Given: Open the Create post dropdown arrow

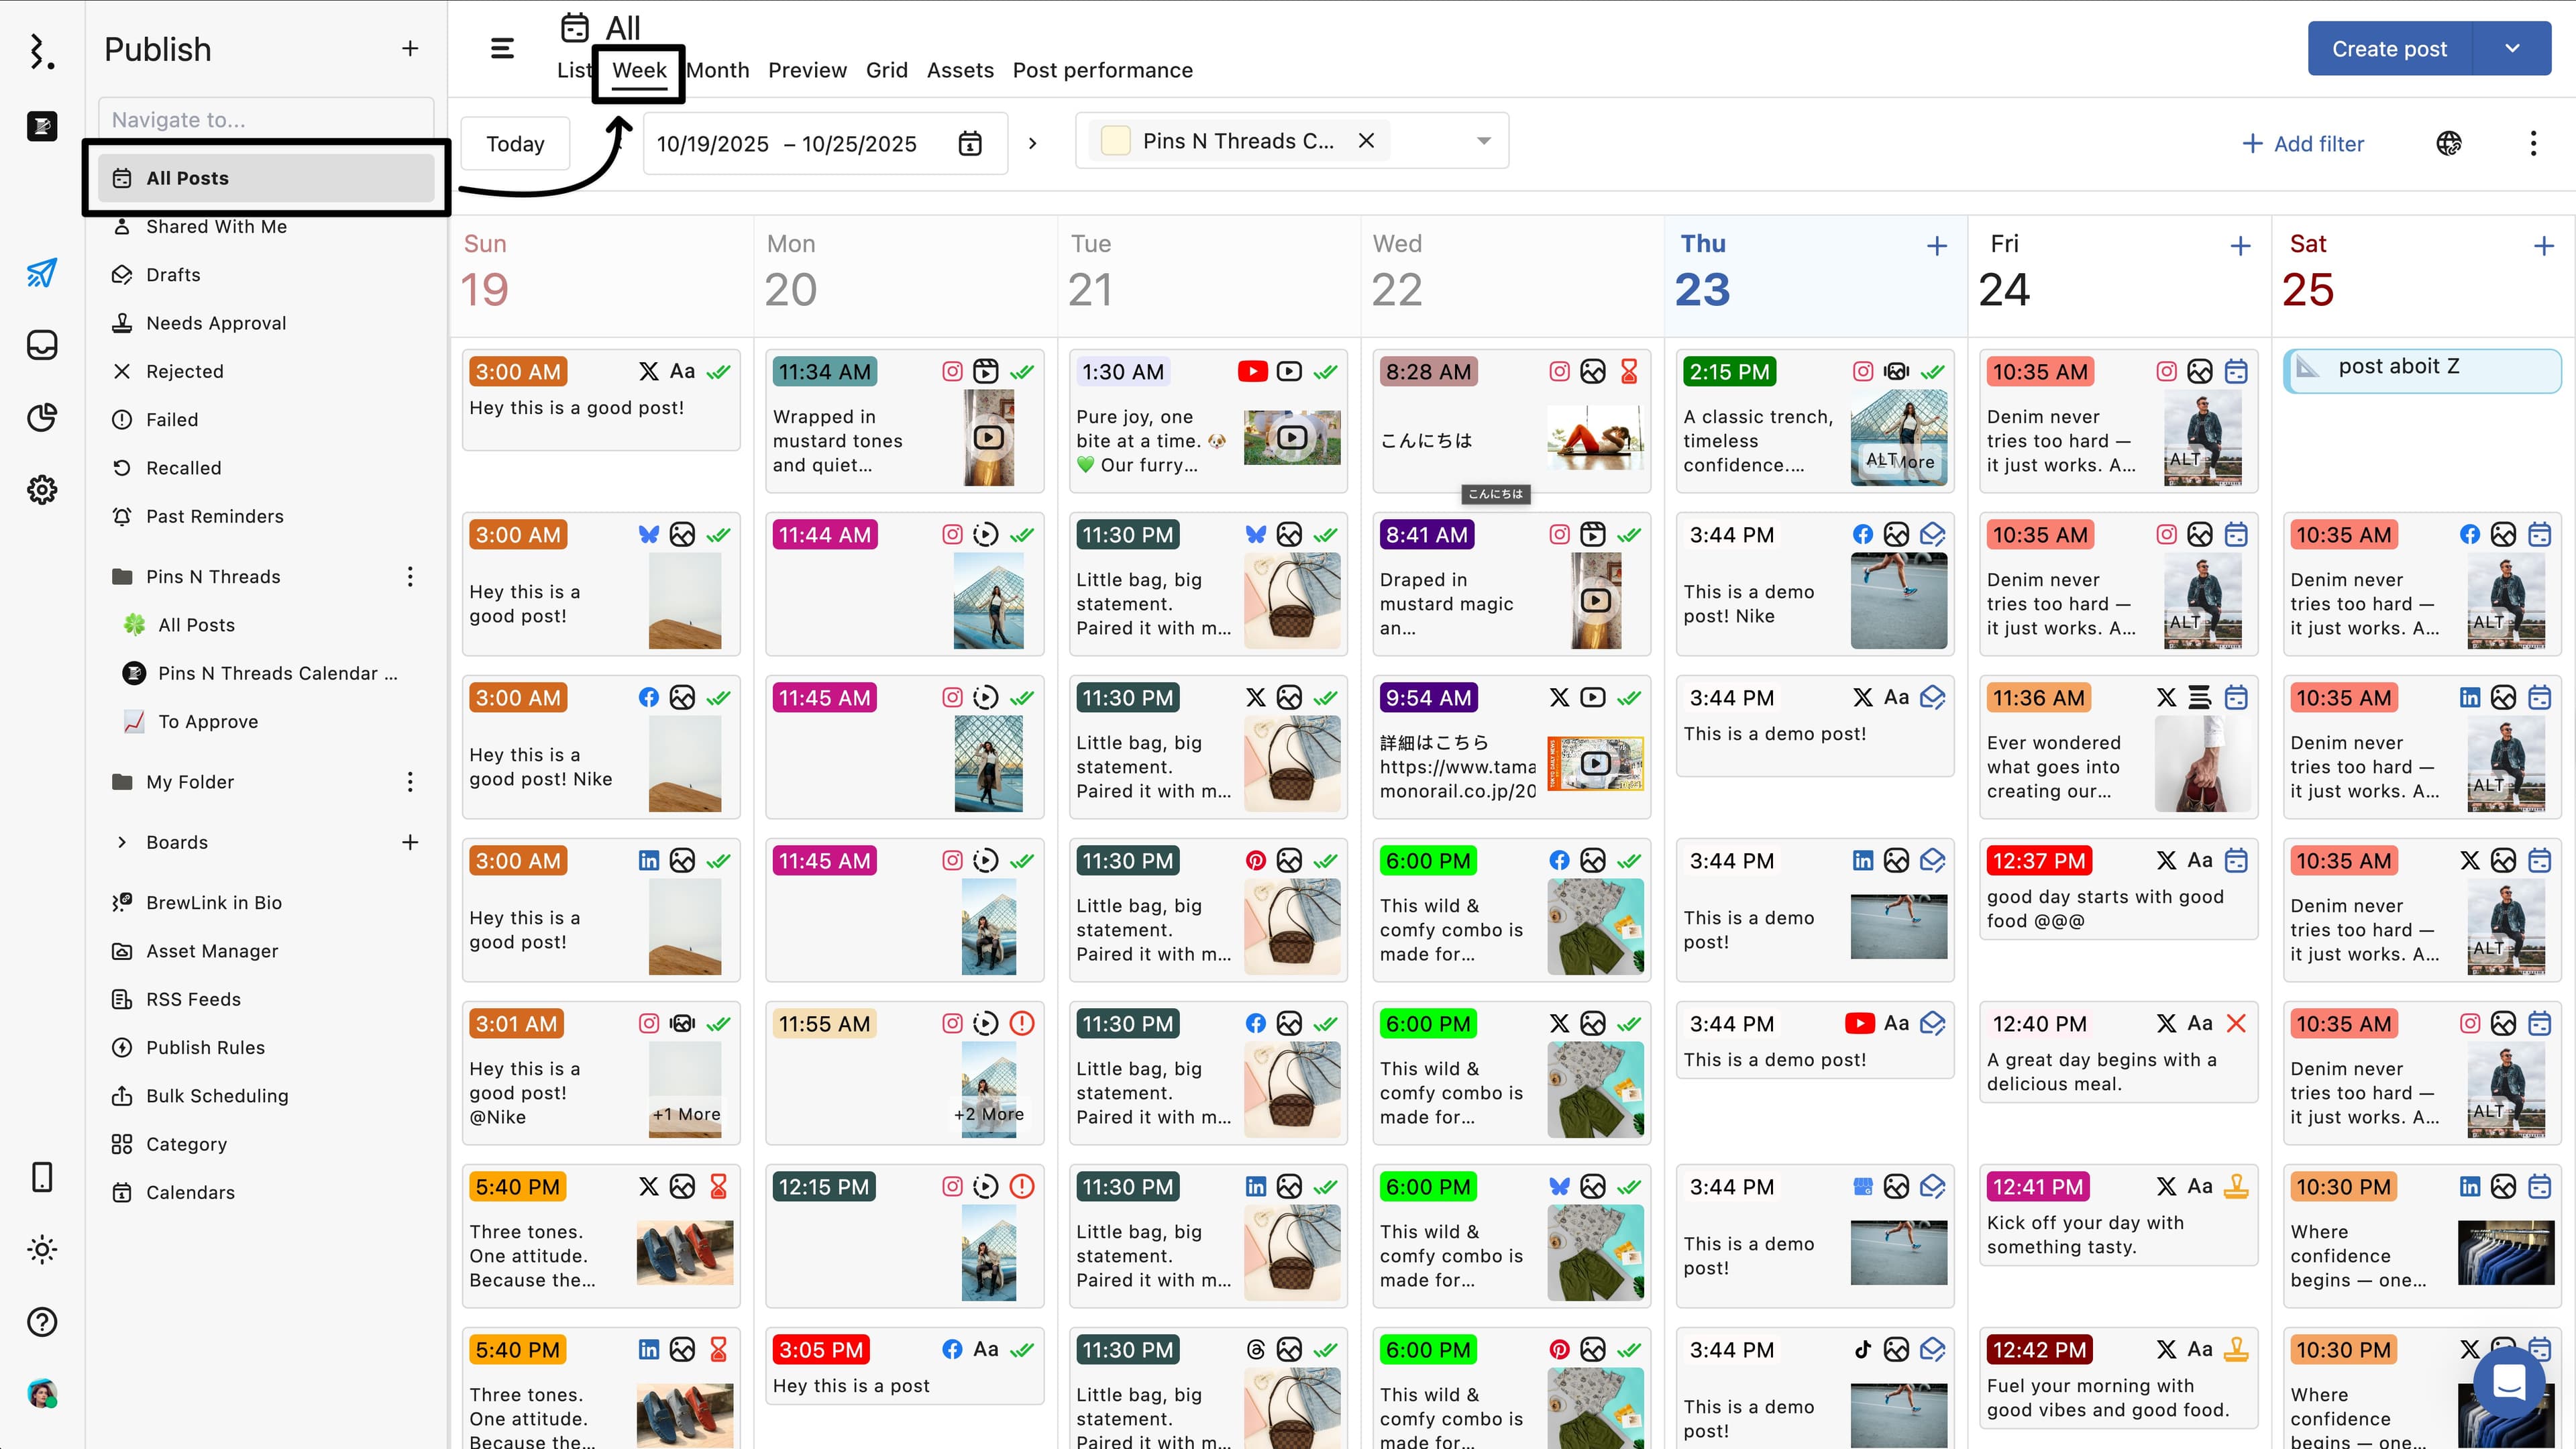Looking at the screenshot, I should tap(2512, 48).
